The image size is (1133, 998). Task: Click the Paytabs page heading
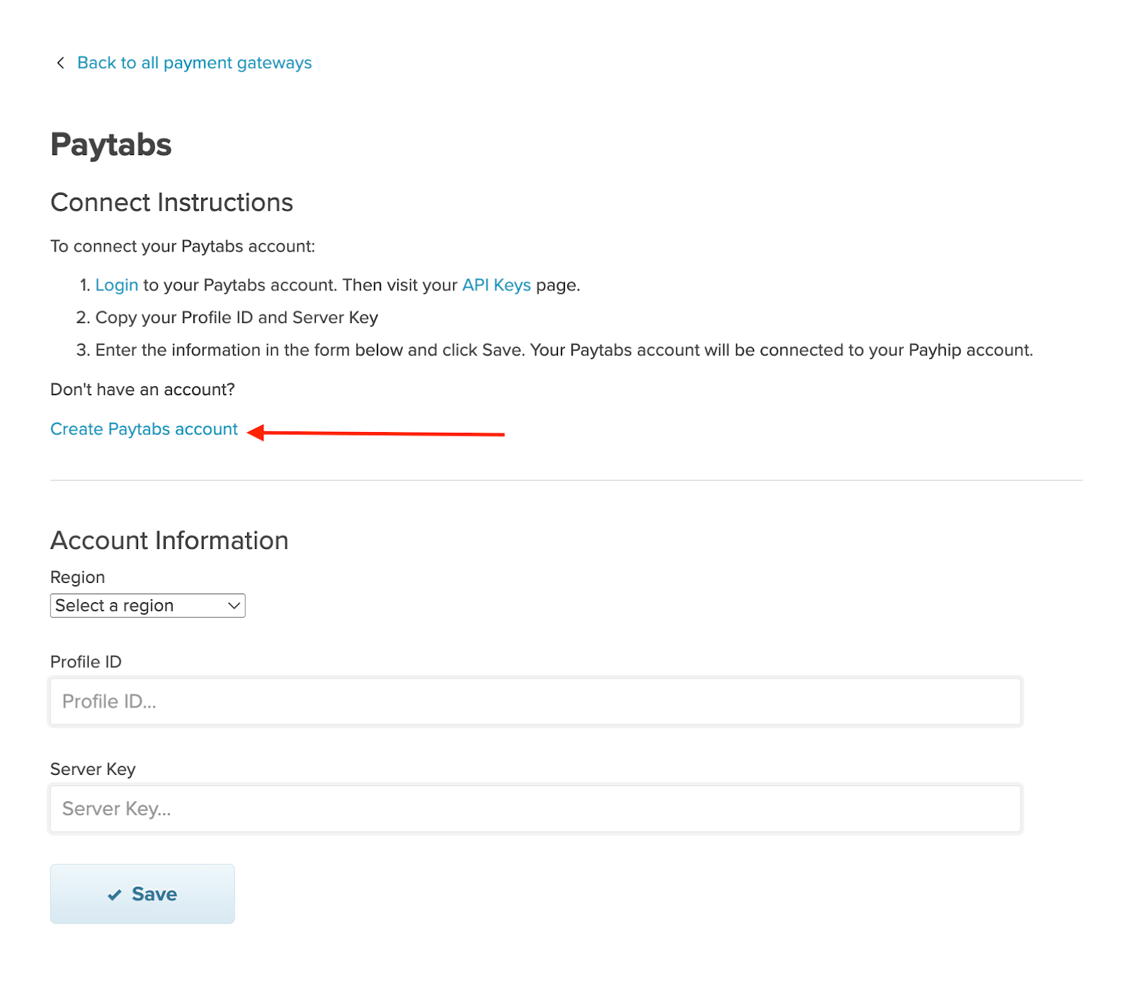pyautogui.click(x=111, y=145)
